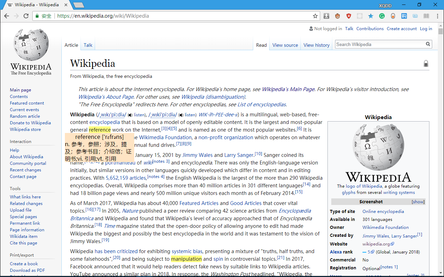
Task: Open the Wikipedia (disambiguation) link
Action: click(213, 97)
